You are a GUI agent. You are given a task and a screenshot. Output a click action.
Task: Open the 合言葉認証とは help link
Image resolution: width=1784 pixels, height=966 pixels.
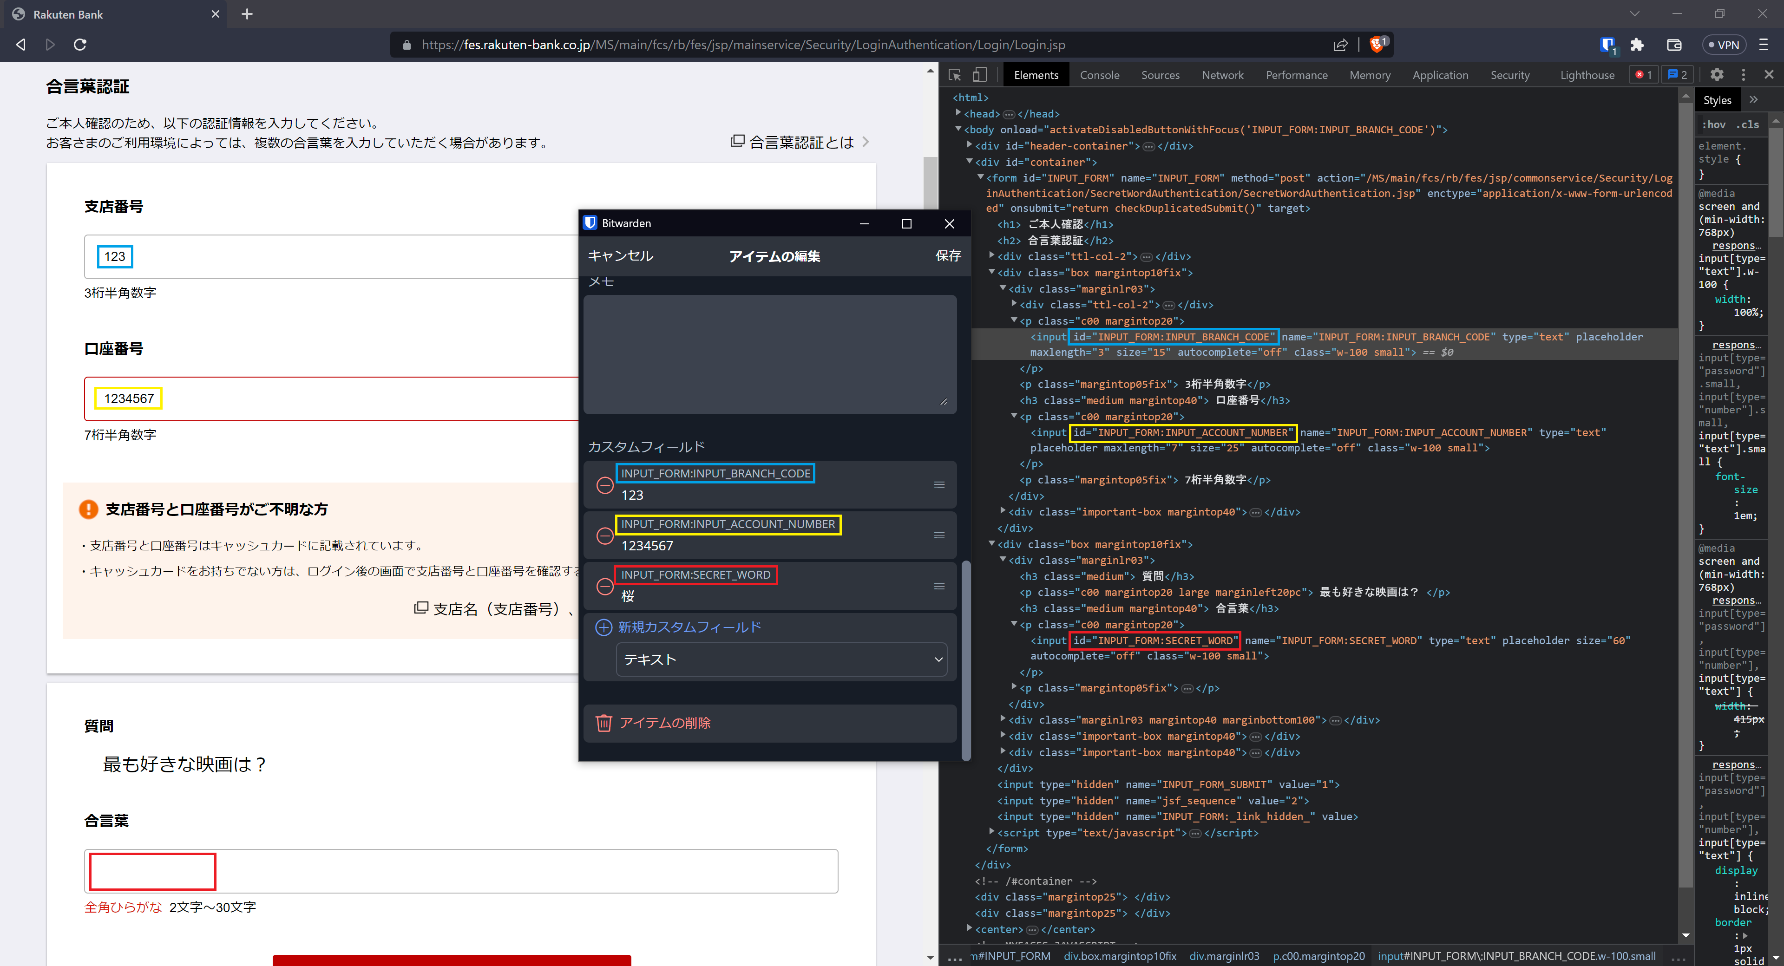pyautogui.click(x=800, y=142)
